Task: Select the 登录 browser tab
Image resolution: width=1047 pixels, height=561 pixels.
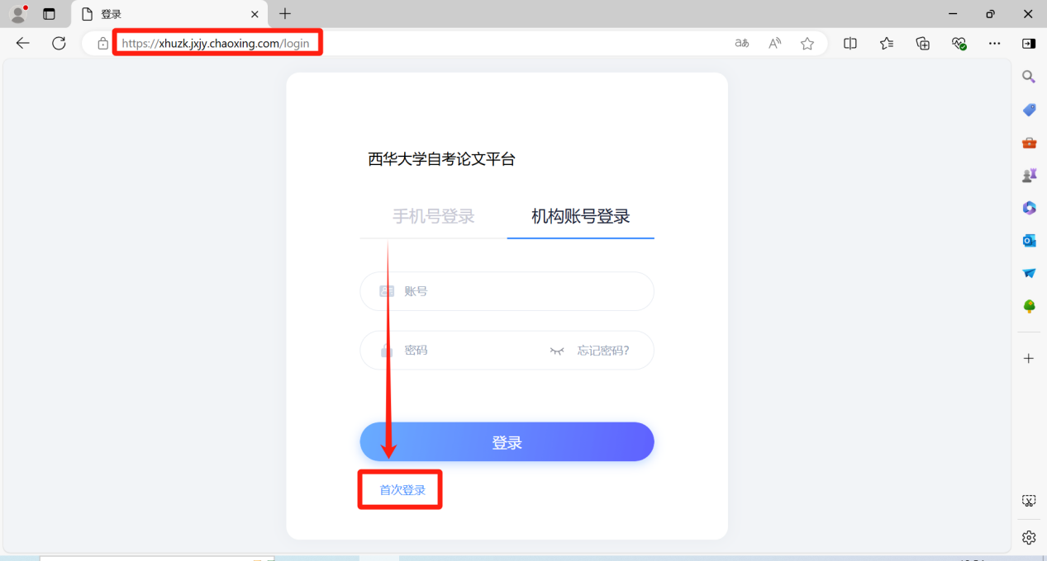Action: pyautogui.click(x=169, y=14)
